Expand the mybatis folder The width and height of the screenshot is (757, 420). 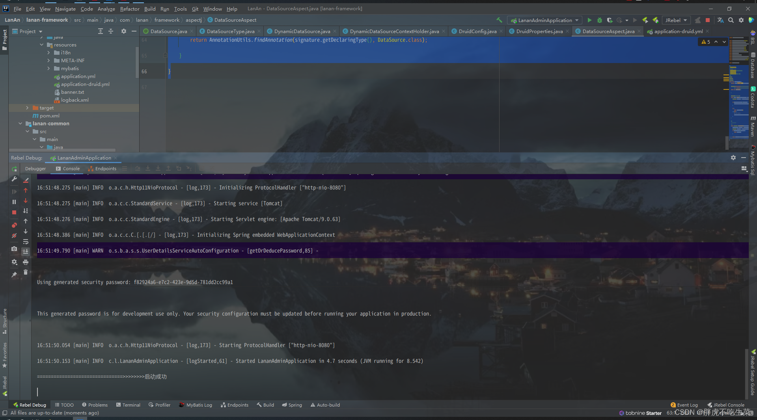(x=48, y=68)
